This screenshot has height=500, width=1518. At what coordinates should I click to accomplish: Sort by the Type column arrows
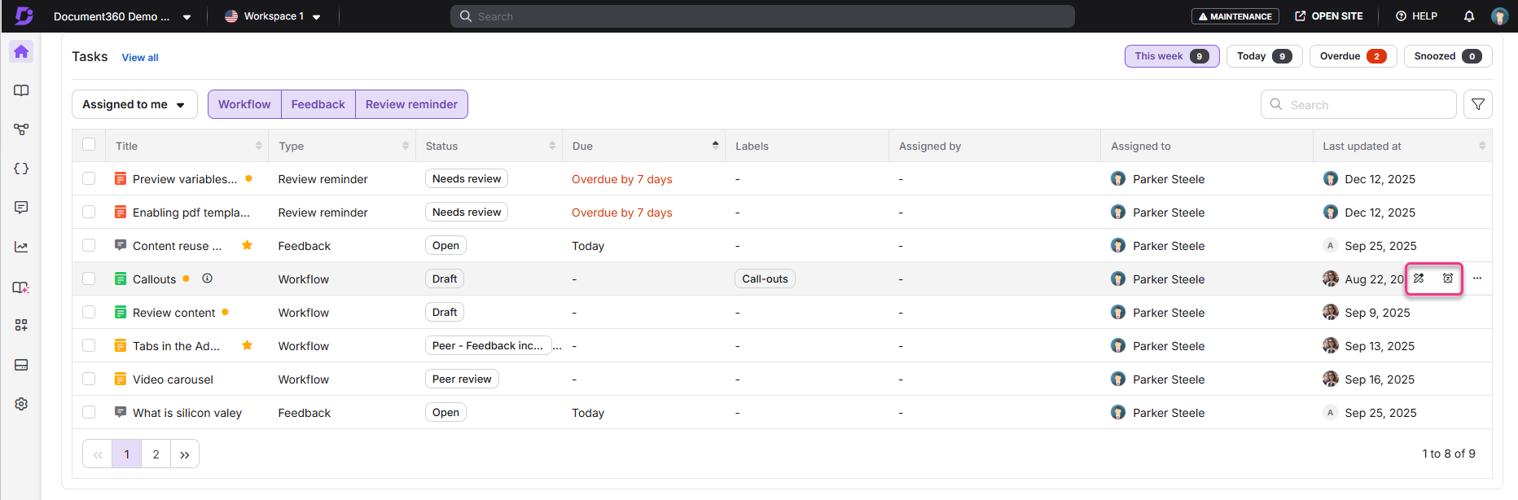(406, 146)
